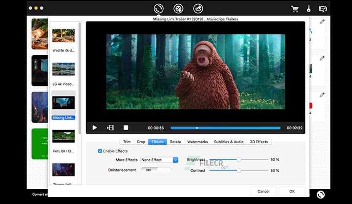Stop the video playback
Viewport: 352px width, 204px height.
126,128
